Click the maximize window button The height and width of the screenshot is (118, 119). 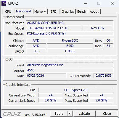99,3
